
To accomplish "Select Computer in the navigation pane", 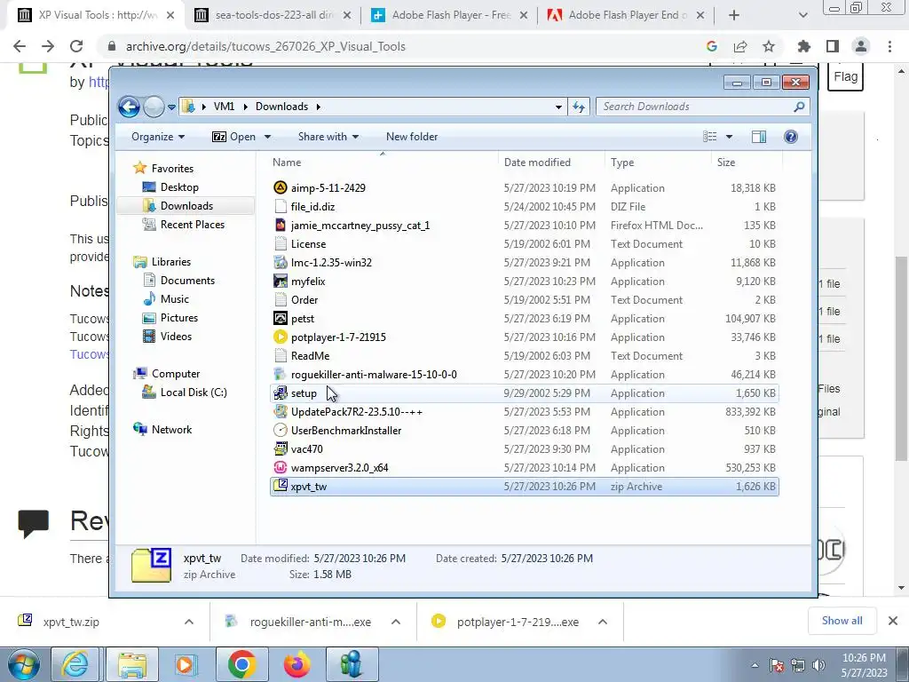I will point(176,374).
